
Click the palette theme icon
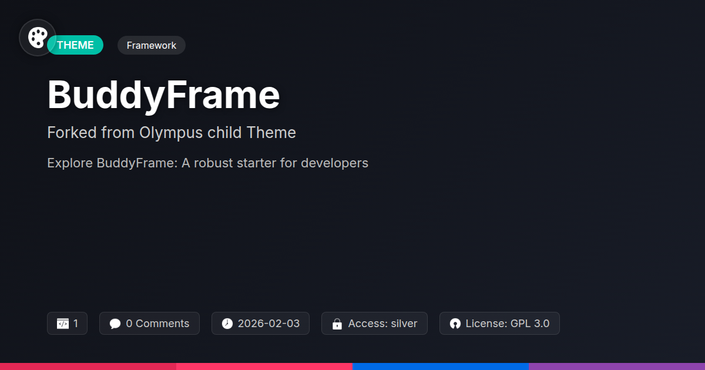tap(38, 38)
